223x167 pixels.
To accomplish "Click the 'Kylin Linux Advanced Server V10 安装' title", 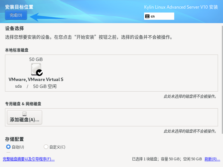I will (181, 7).
